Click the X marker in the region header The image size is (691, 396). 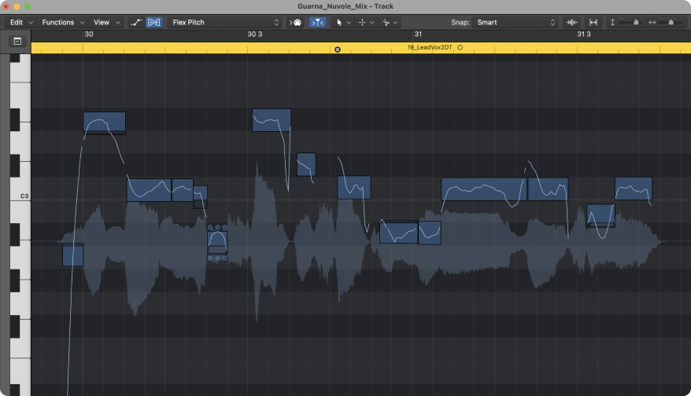[338, 49]
